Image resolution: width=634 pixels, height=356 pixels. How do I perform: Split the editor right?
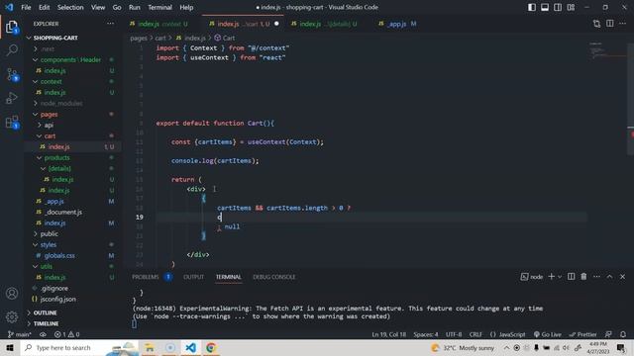pyautogui.click(x=610, y=24)
